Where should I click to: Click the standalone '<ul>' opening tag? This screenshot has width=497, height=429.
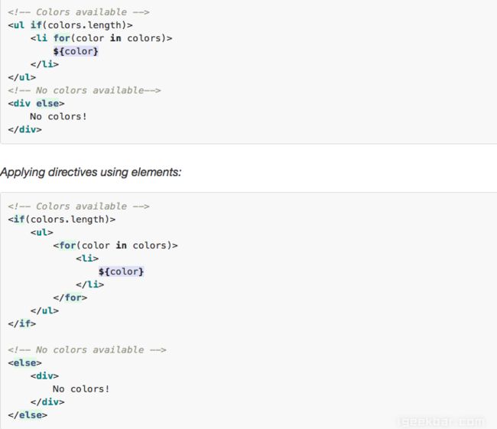[x=42, y=232]
